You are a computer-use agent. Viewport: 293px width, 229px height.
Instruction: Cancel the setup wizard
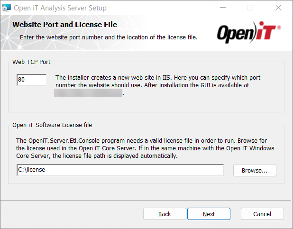pos(262,214)
